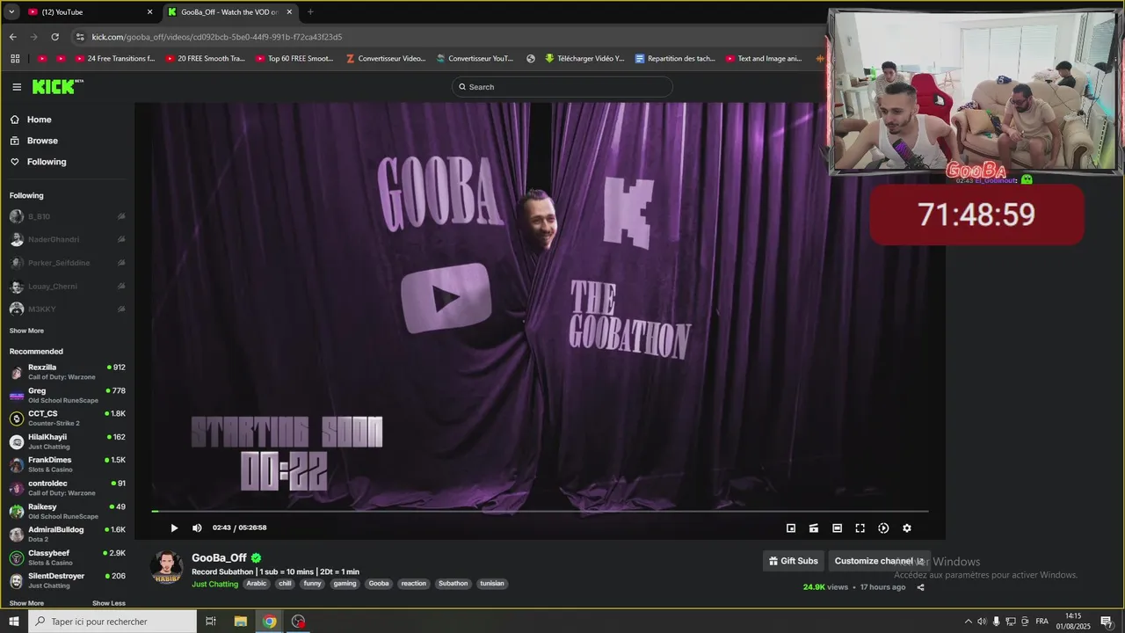Open 'Télécharger Vidéo Y...' bookmark
1125x633 pixels.
(584, 59)
